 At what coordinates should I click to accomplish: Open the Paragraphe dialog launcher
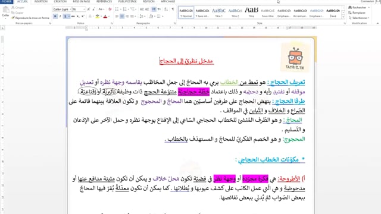[x=174, y=23]
